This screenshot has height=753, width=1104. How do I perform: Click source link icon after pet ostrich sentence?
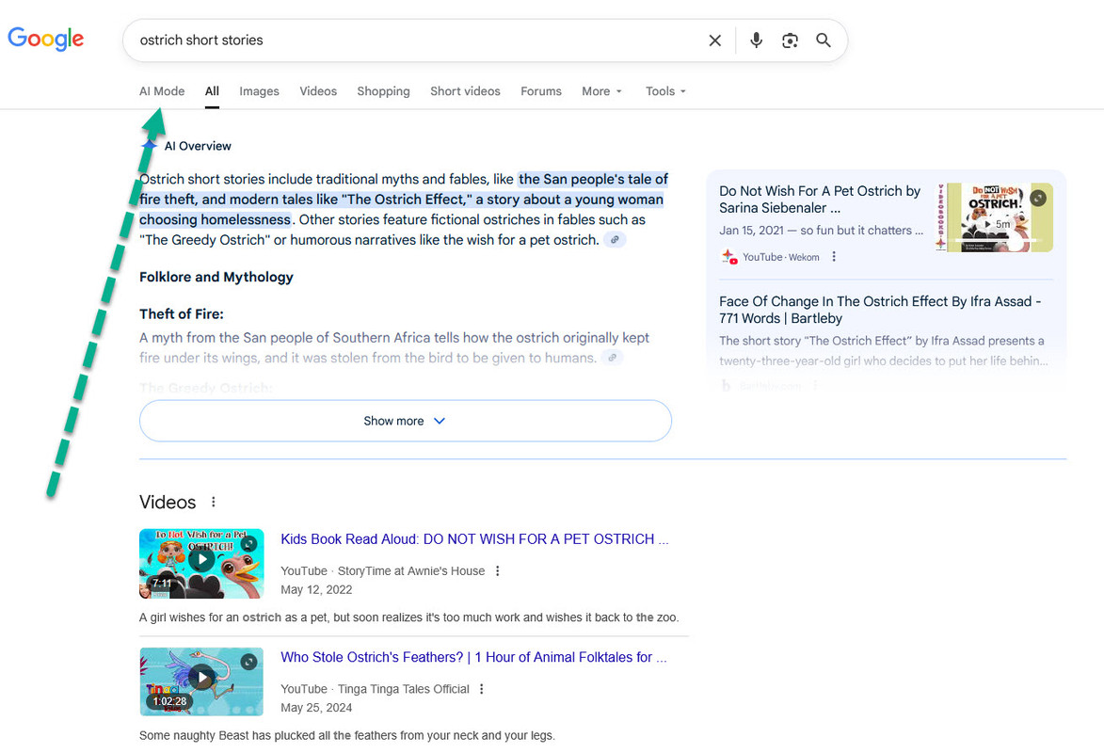[615, 240]
